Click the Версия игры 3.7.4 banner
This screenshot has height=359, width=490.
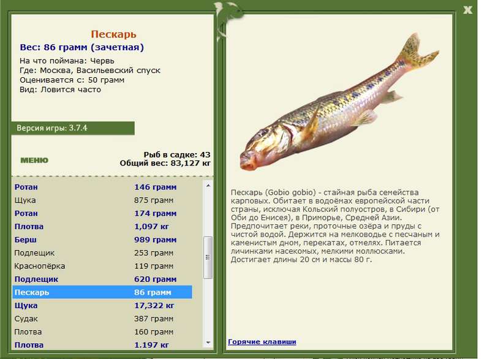click(x=73, y=128)
